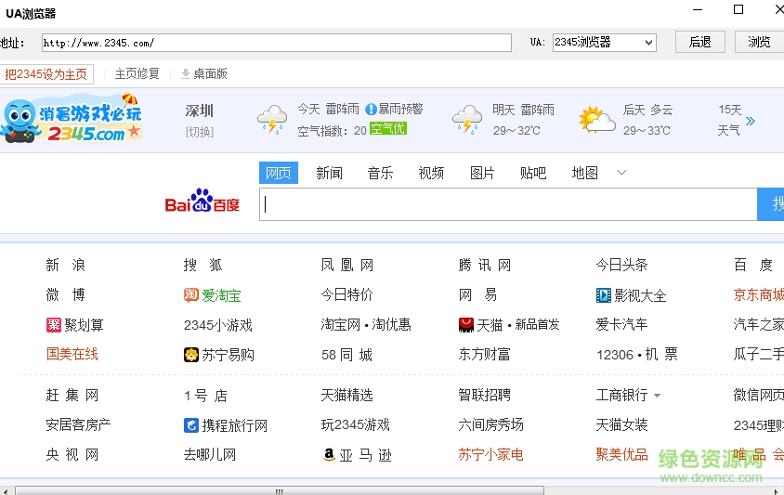Open the 智联招聘 link
Viewport: 784px width, 495px height.
click(x=484, y=396)
